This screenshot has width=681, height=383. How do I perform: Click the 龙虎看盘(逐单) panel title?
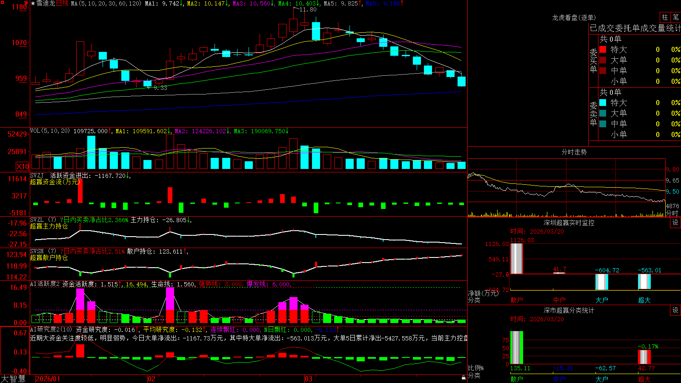point(574,17)
